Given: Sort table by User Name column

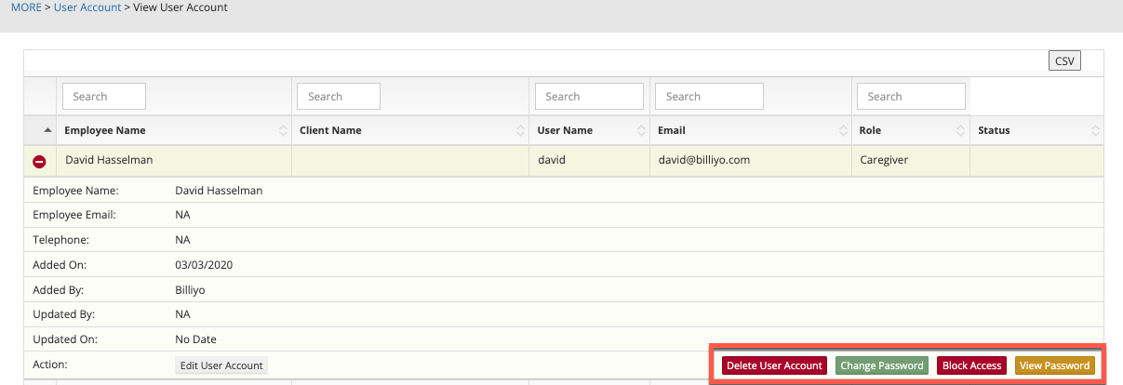Looking at the screenshot, I should [x=565, y=130].
